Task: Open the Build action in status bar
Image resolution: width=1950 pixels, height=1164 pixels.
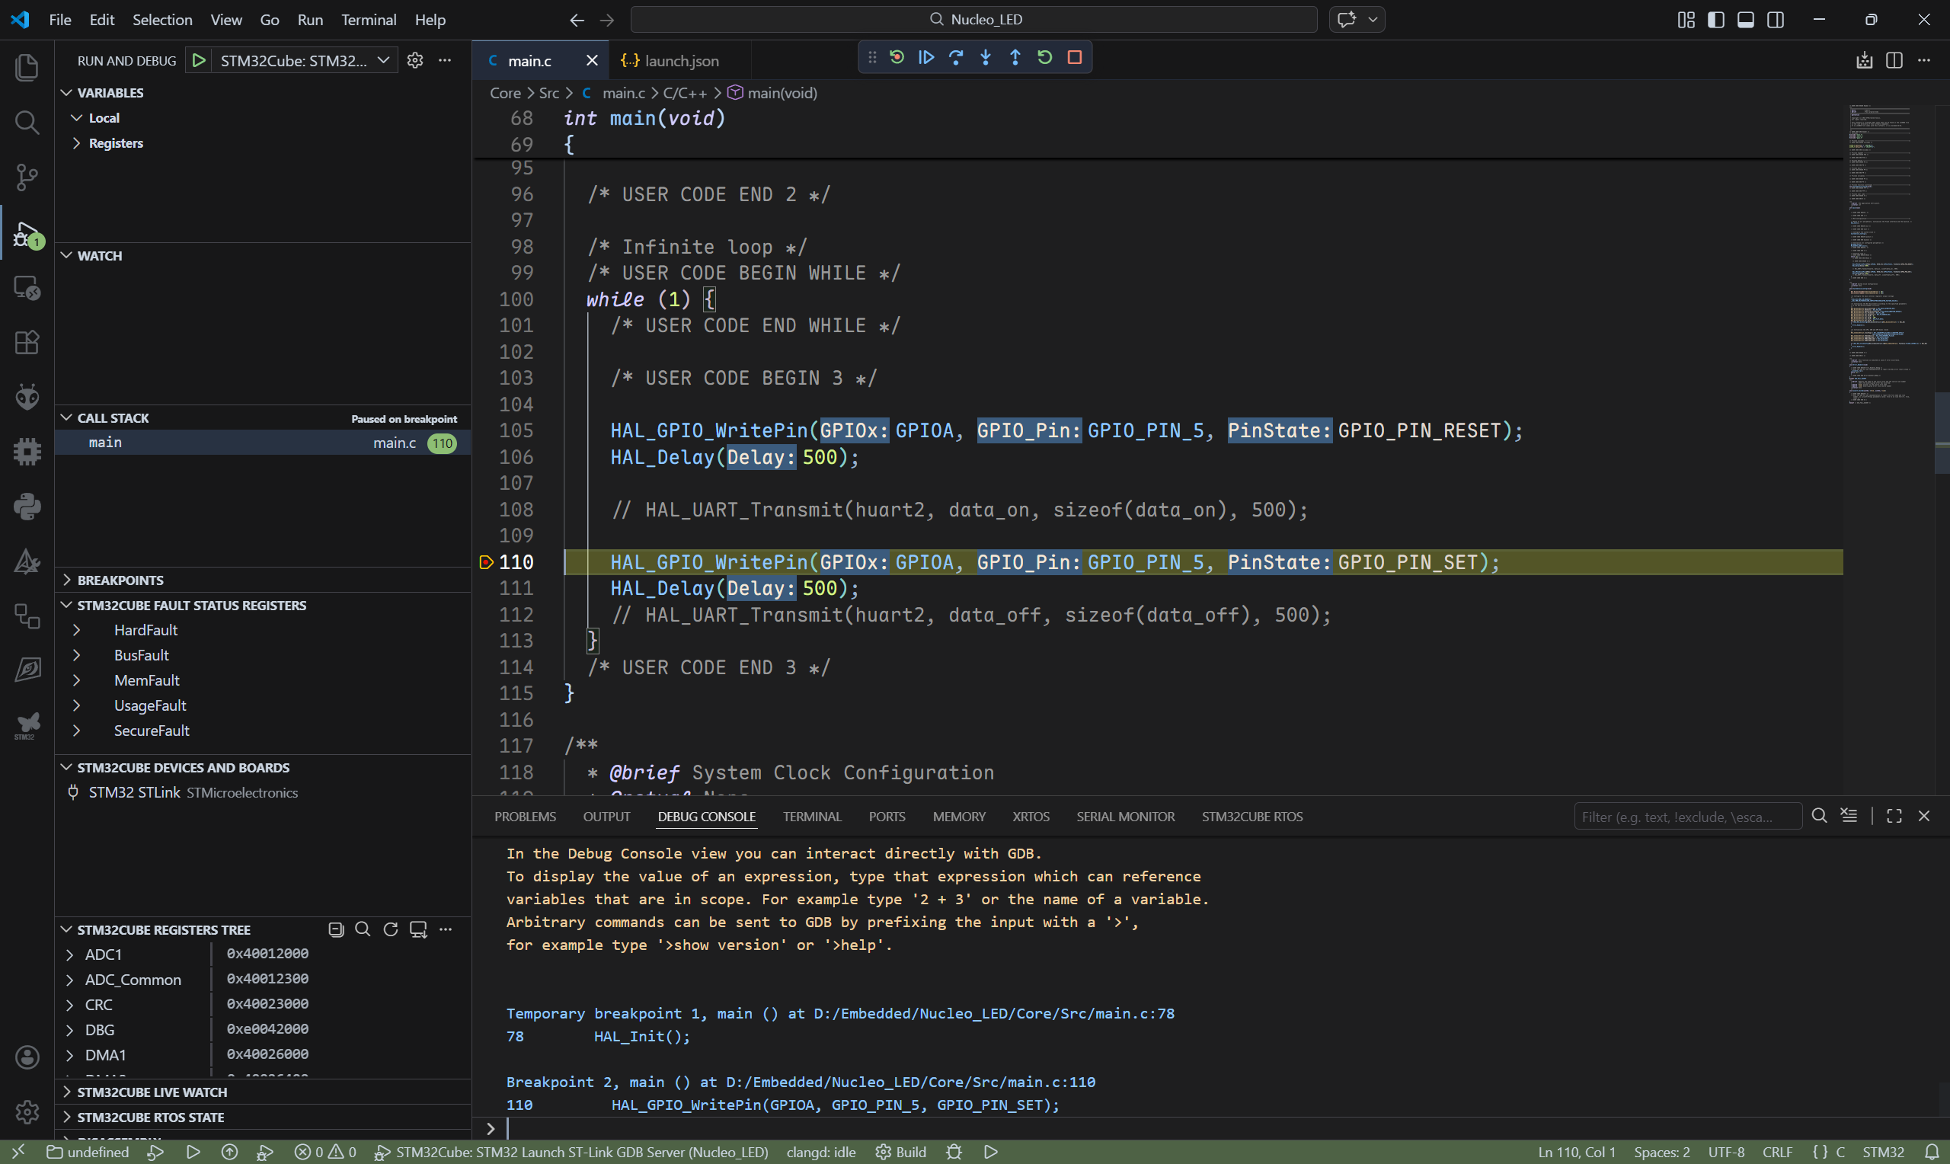Action: tap(901, 1153)
